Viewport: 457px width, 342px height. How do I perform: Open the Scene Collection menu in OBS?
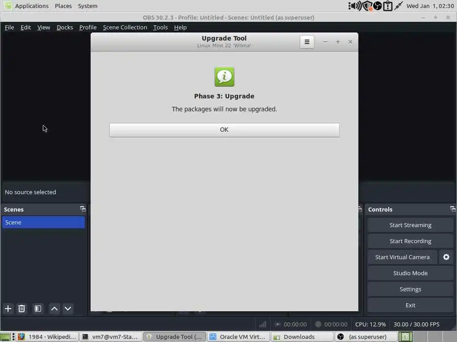pyautogui.click(x=125, y=27)
